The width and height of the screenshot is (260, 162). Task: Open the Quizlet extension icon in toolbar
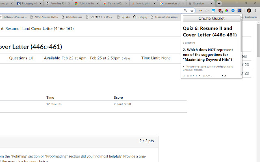239,11
